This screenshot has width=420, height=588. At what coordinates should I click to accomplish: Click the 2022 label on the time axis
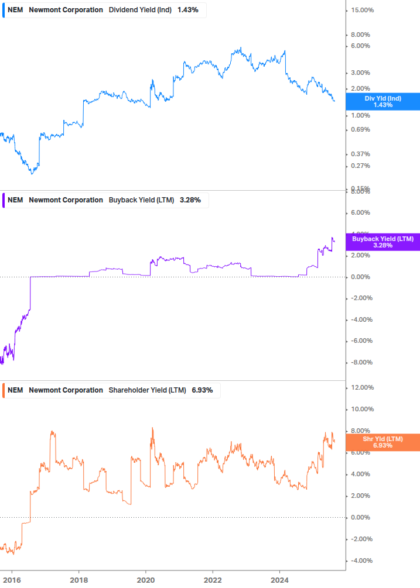click(213, 580)
